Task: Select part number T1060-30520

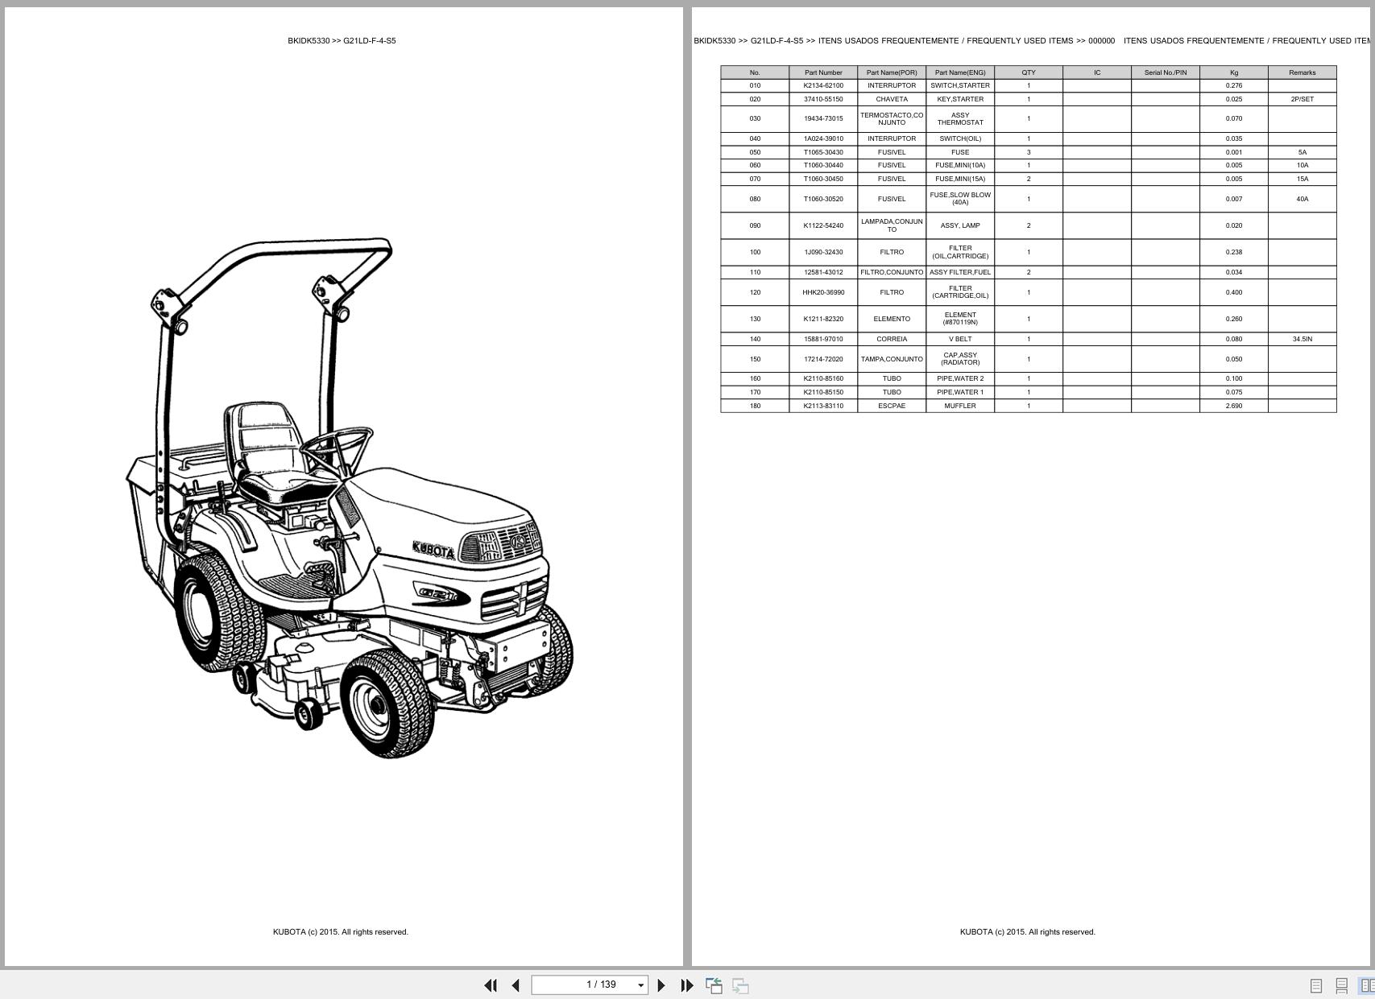Action: tap(823, 199)
